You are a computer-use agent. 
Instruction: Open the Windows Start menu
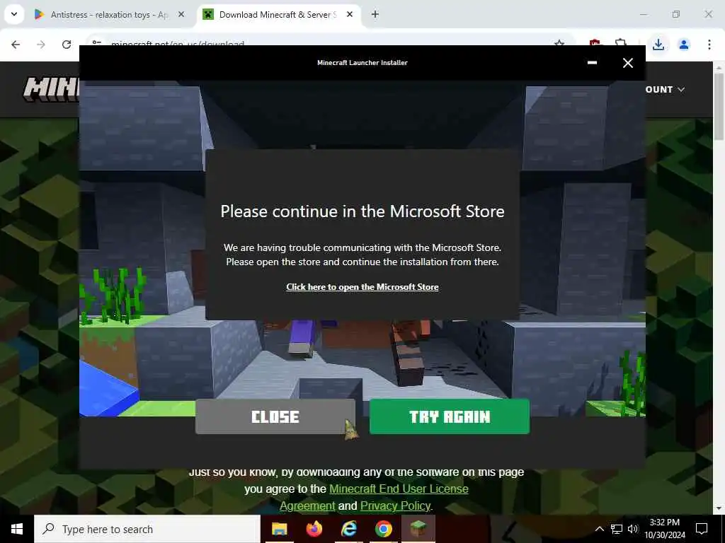click(x=17, y=529)
